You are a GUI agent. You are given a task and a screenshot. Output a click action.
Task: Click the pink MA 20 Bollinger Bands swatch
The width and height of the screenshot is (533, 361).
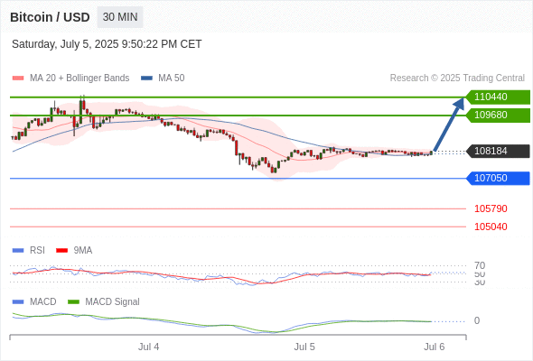click(18, 79)
